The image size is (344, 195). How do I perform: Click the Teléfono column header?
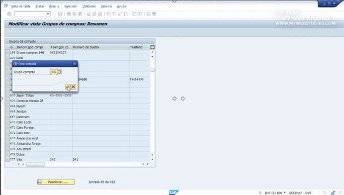pyautogui.click(x=140, y=47)
